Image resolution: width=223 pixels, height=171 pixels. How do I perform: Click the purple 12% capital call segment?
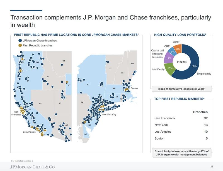(169, 58)
